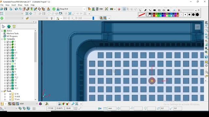Click the explorer tree view icon

point(4,27)
